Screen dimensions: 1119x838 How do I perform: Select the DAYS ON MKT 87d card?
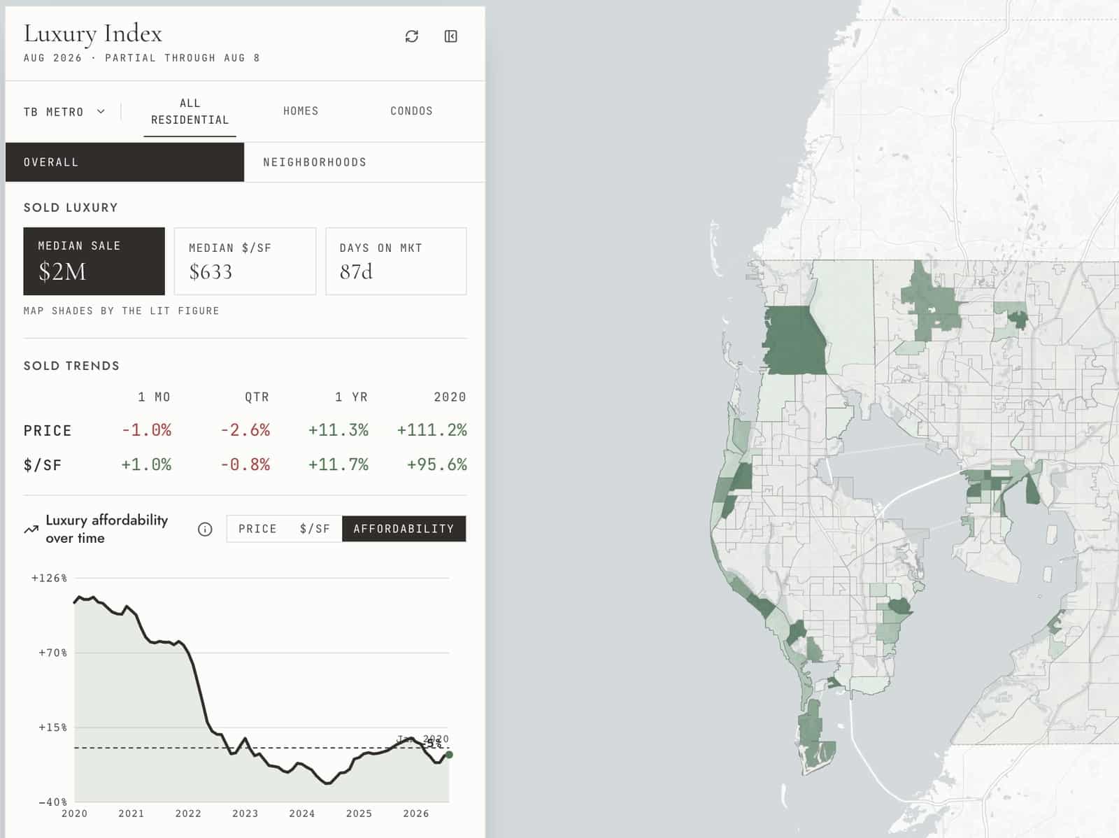tap(396, 261)
